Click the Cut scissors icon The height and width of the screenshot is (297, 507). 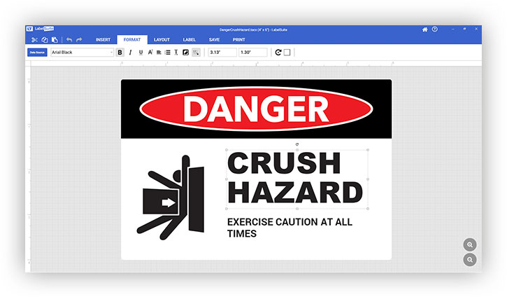pyautogui.click(x=34, y=40)
